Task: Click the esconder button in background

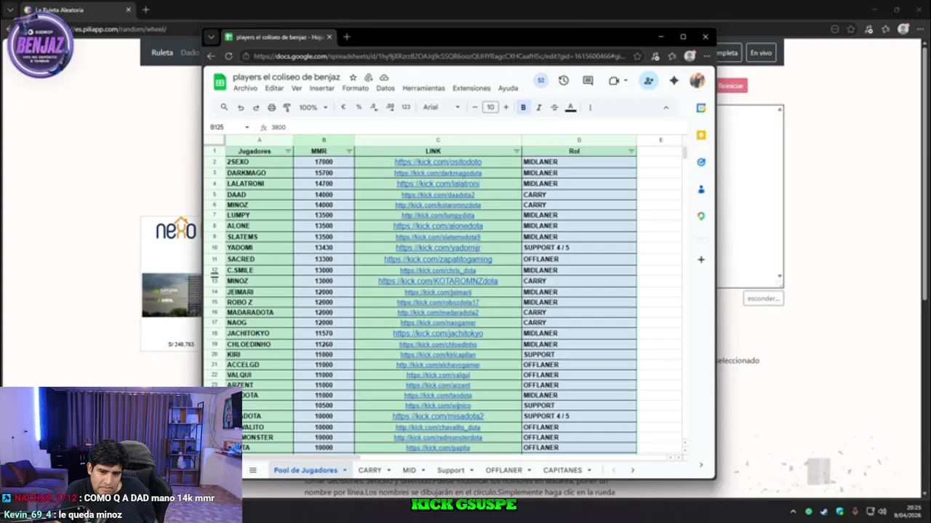Action: [763, 298]
